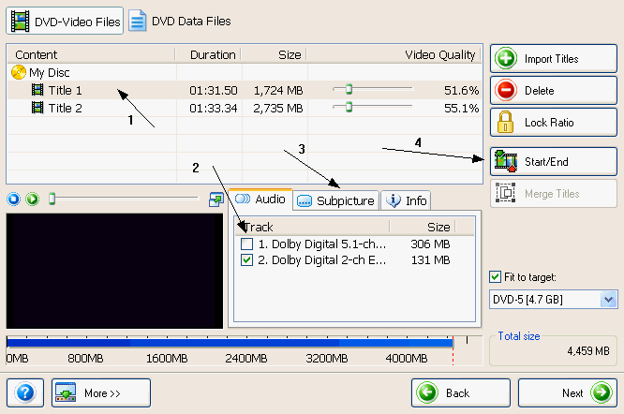Click the Track column header
The width and height of the screenshot is (624, 414).
point(312,227)
